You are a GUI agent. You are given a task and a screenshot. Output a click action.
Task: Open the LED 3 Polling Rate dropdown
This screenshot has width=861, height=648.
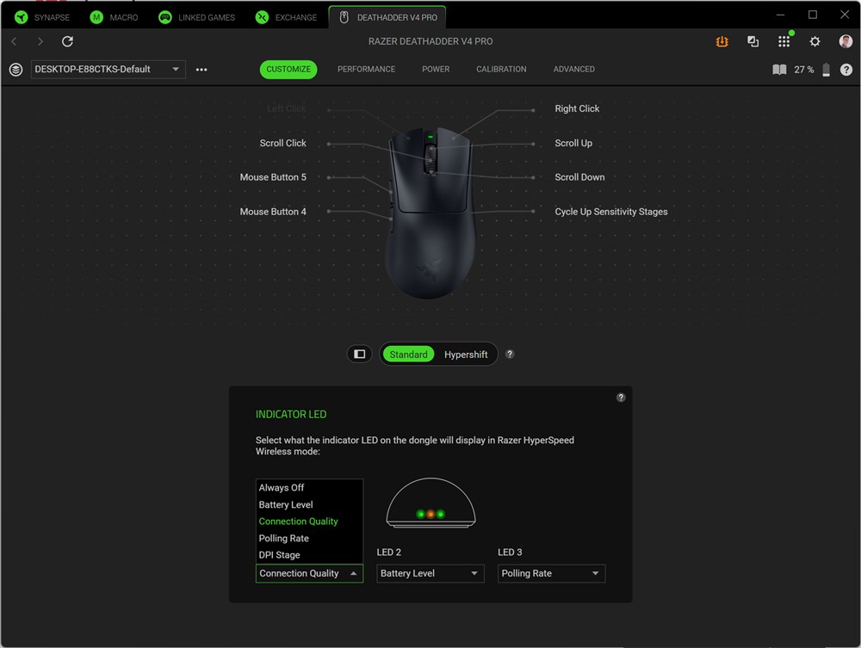(551, 573)
